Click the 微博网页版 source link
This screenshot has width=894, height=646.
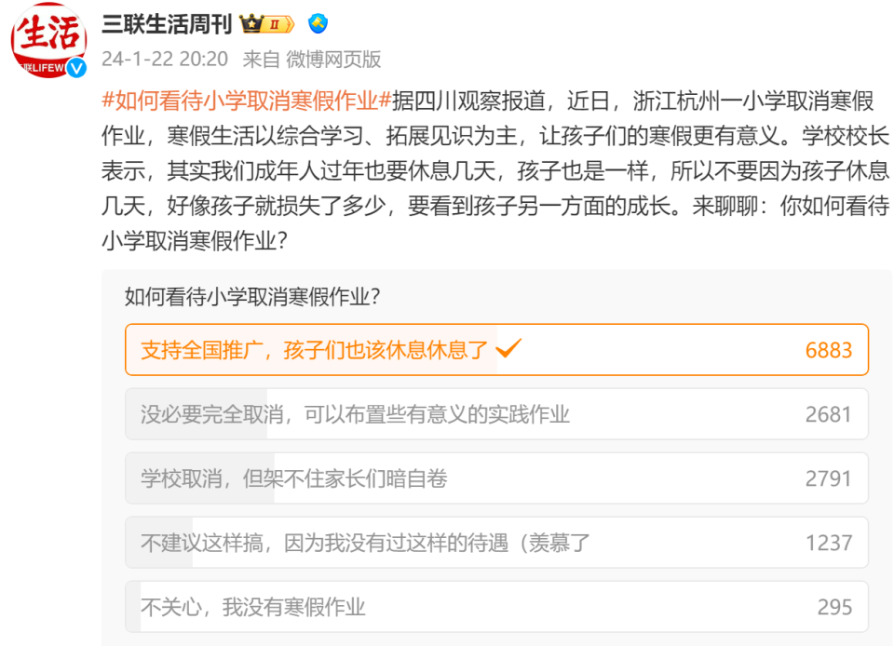[x=333, y=60]
